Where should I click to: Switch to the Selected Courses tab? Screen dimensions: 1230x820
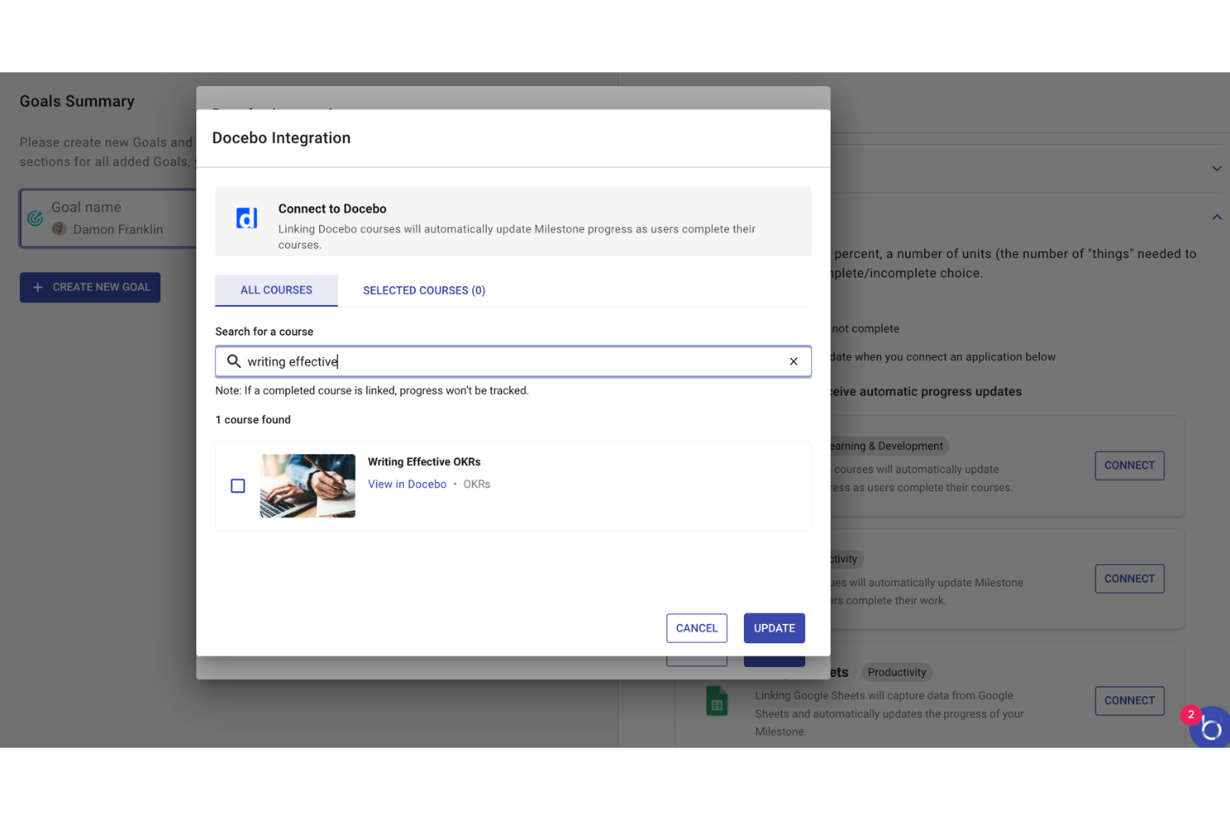click(424, 290)
